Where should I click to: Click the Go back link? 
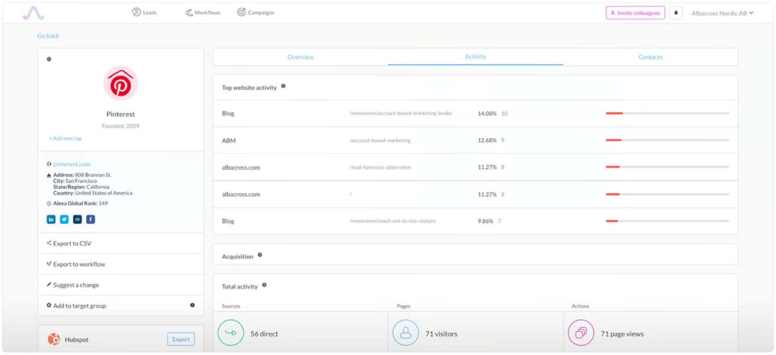48,36
